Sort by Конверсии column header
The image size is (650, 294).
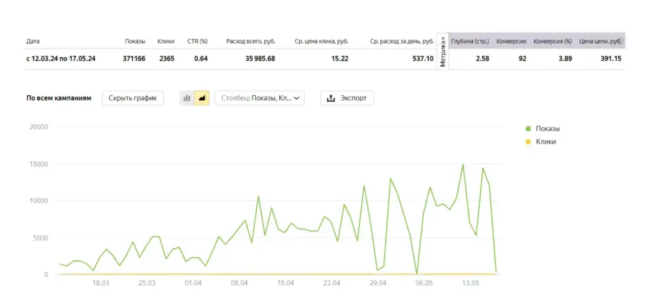tap(511, 41)
